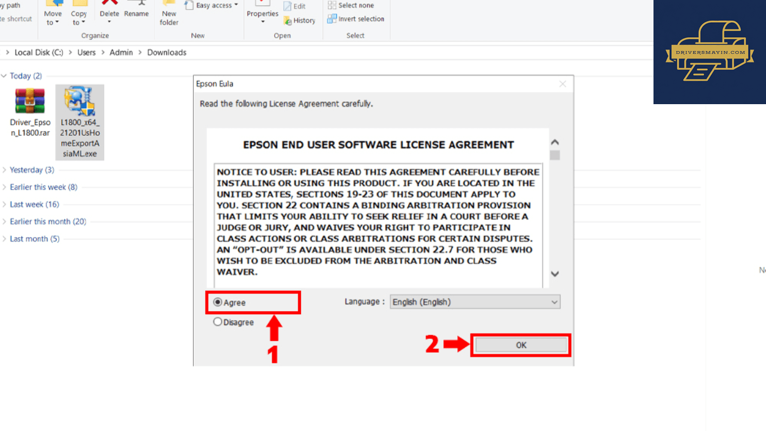Close the Epson Eula dialog
The image size is (766, 431).
point(563,84)
